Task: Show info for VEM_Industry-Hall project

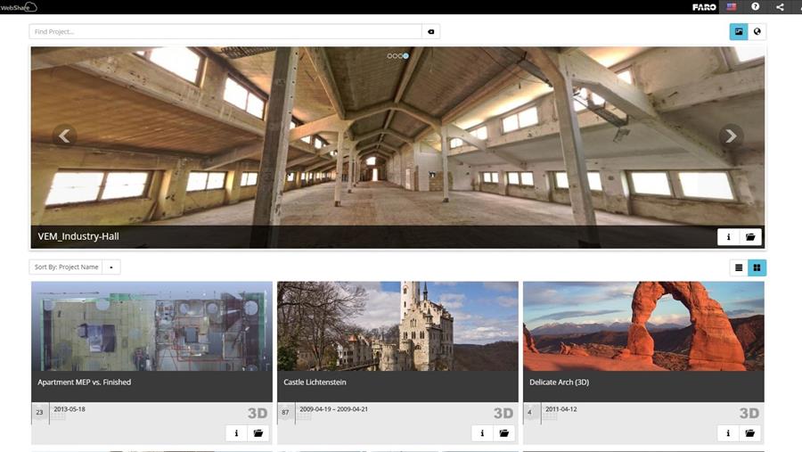Action: click(728, 237)
